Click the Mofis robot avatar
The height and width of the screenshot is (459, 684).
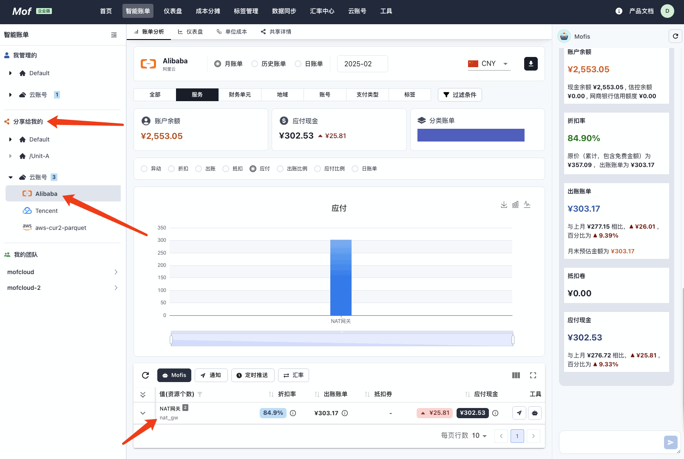pyautogui.click(x=564, y=37)
